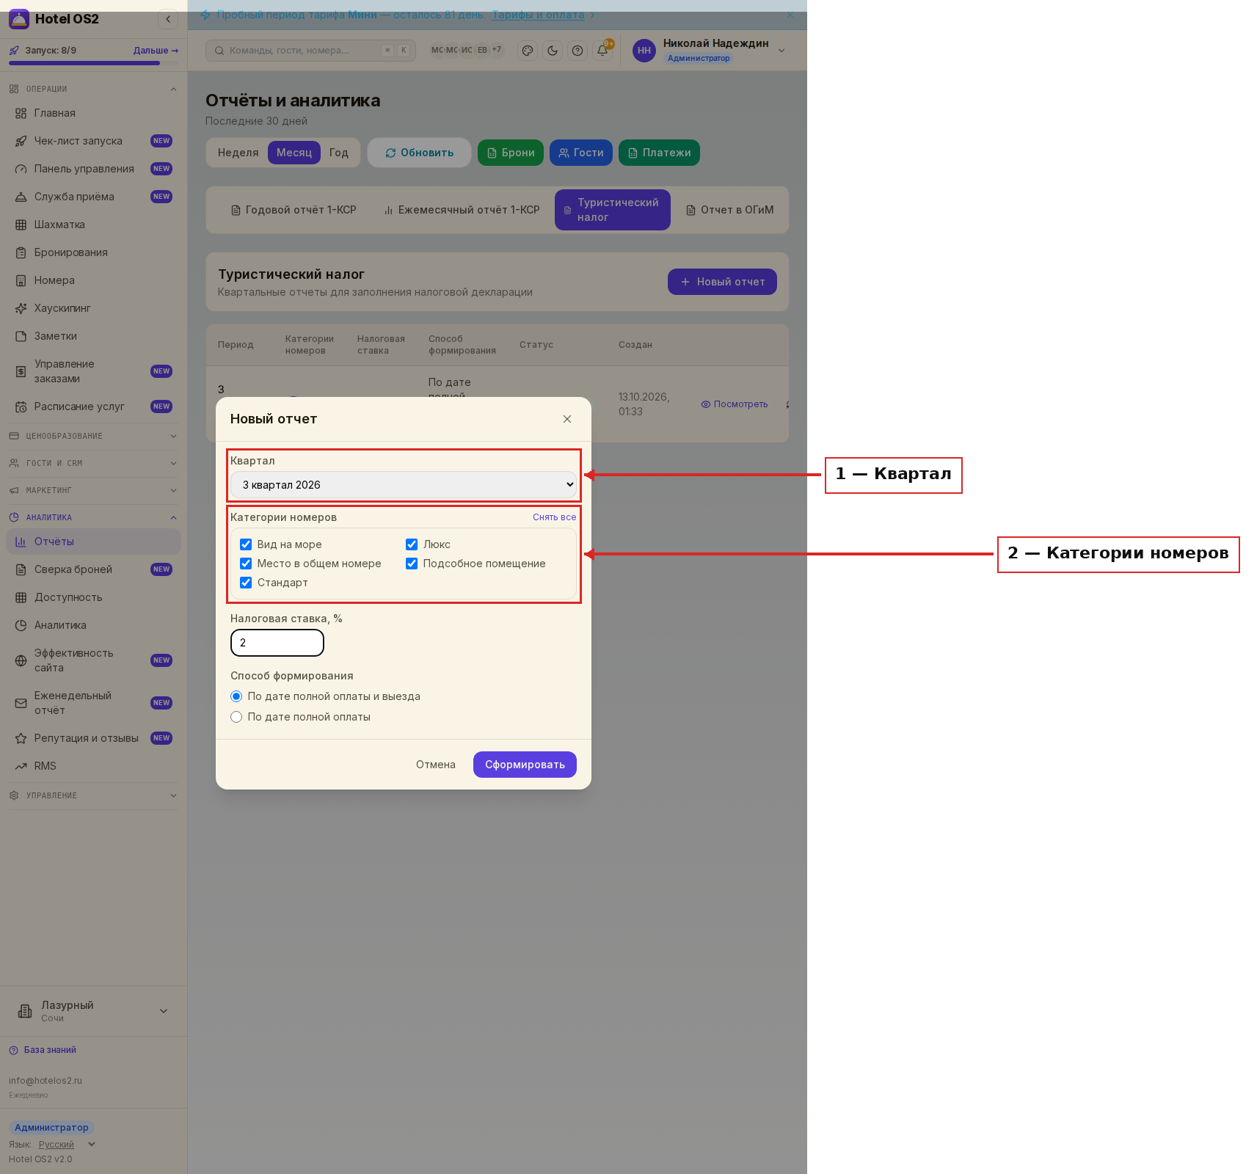Click the НН user avatar
1257x1174 pixels.
point(644,51)
